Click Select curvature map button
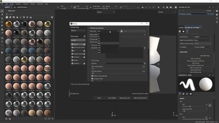The width and height of the screenshot is (219, 123). 195,68
